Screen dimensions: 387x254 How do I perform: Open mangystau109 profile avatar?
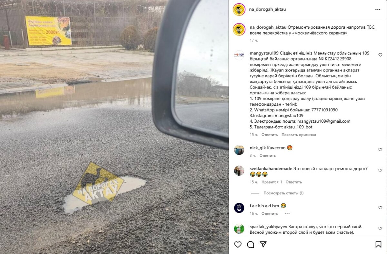239,55
